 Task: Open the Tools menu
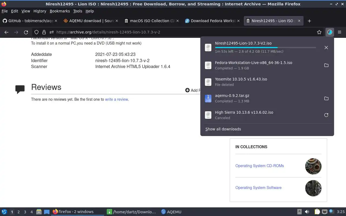[x=78, y=11]
